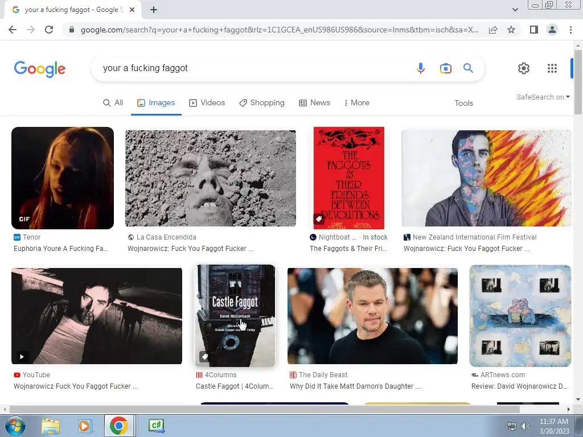Image resolution: width=583 pixels, height=437 pixels.
Task: Open Google quick settings gear
Action: (524, 68)
